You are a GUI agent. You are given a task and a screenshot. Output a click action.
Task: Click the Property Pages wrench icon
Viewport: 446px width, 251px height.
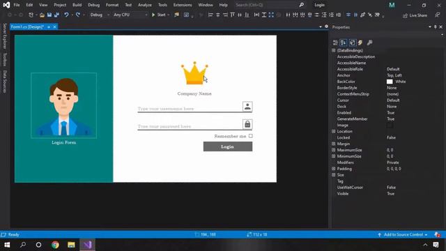(369, 43)
